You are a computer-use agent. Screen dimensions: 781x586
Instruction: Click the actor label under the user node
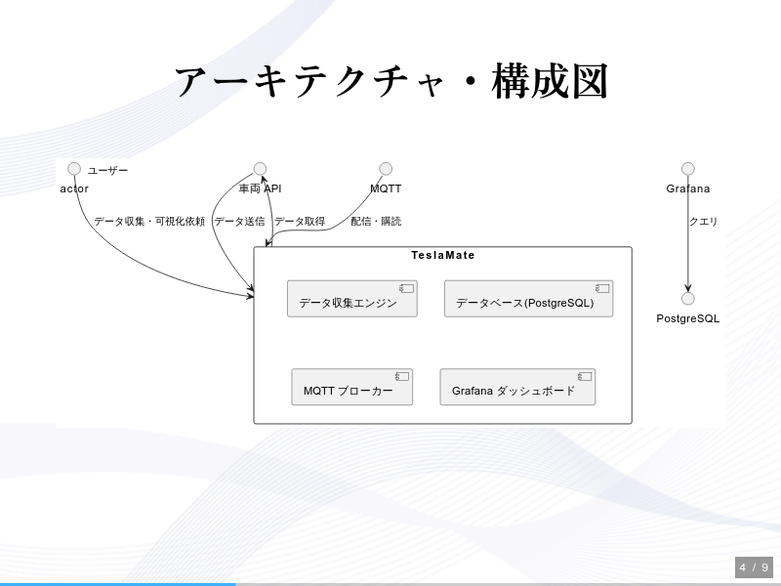tap(74, 188)
